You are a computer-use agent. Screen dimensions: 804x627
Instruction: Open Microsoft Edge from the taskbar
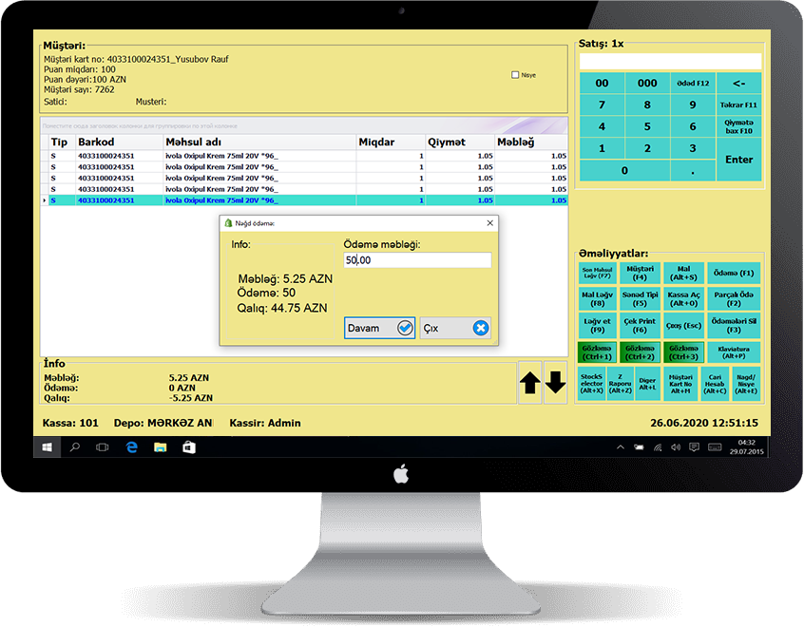click(132, 447)
